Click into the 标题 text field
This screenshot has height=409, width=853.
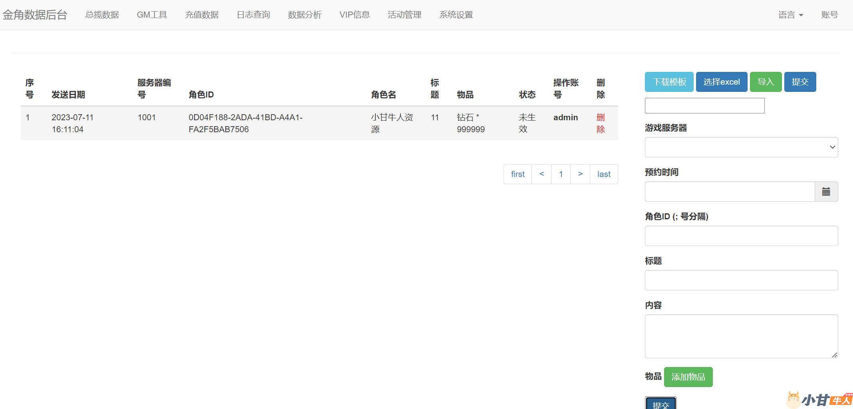(x=741, y=280)
